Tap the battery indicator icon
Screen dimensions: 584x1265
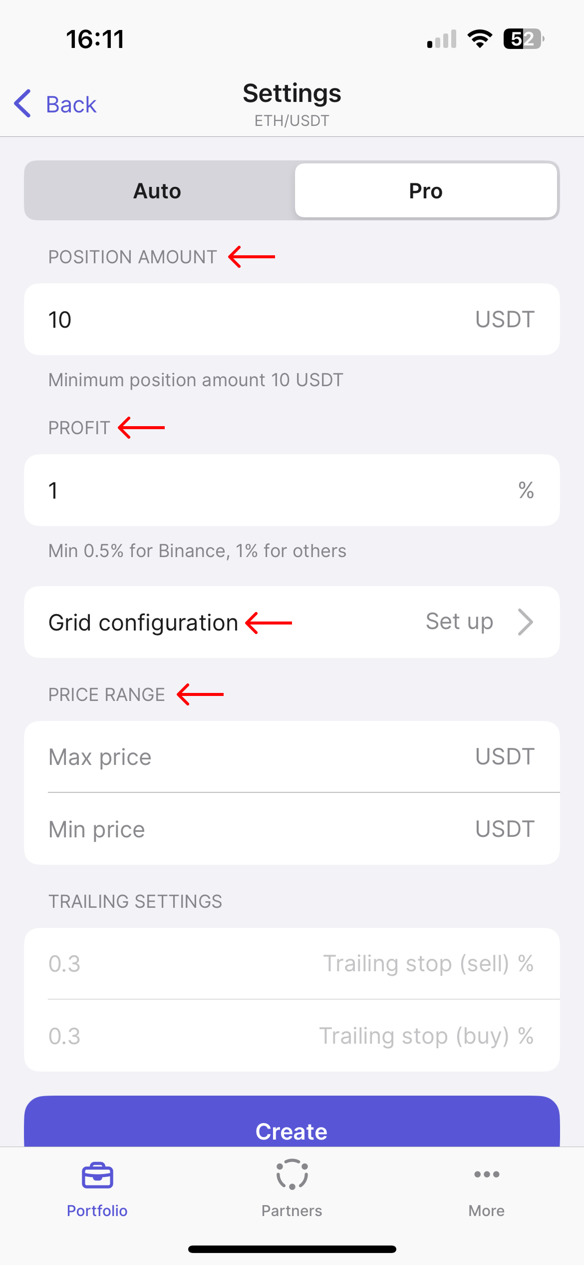523,39
